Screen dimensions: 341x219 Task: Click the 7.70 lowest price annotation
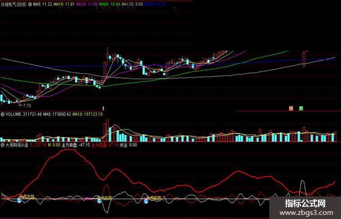tap(25, 106)
